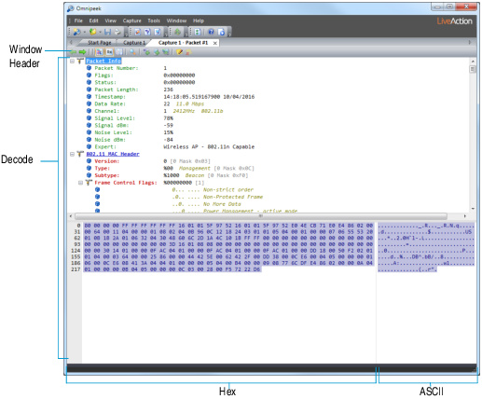Click the middle green-arrow packet toolbar icon

(157, 52)
